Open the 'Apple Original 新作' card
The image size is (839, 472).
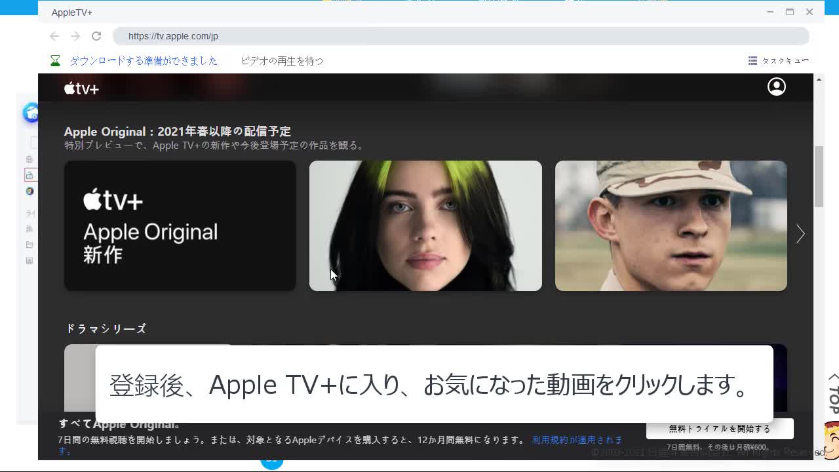[180, 226]
